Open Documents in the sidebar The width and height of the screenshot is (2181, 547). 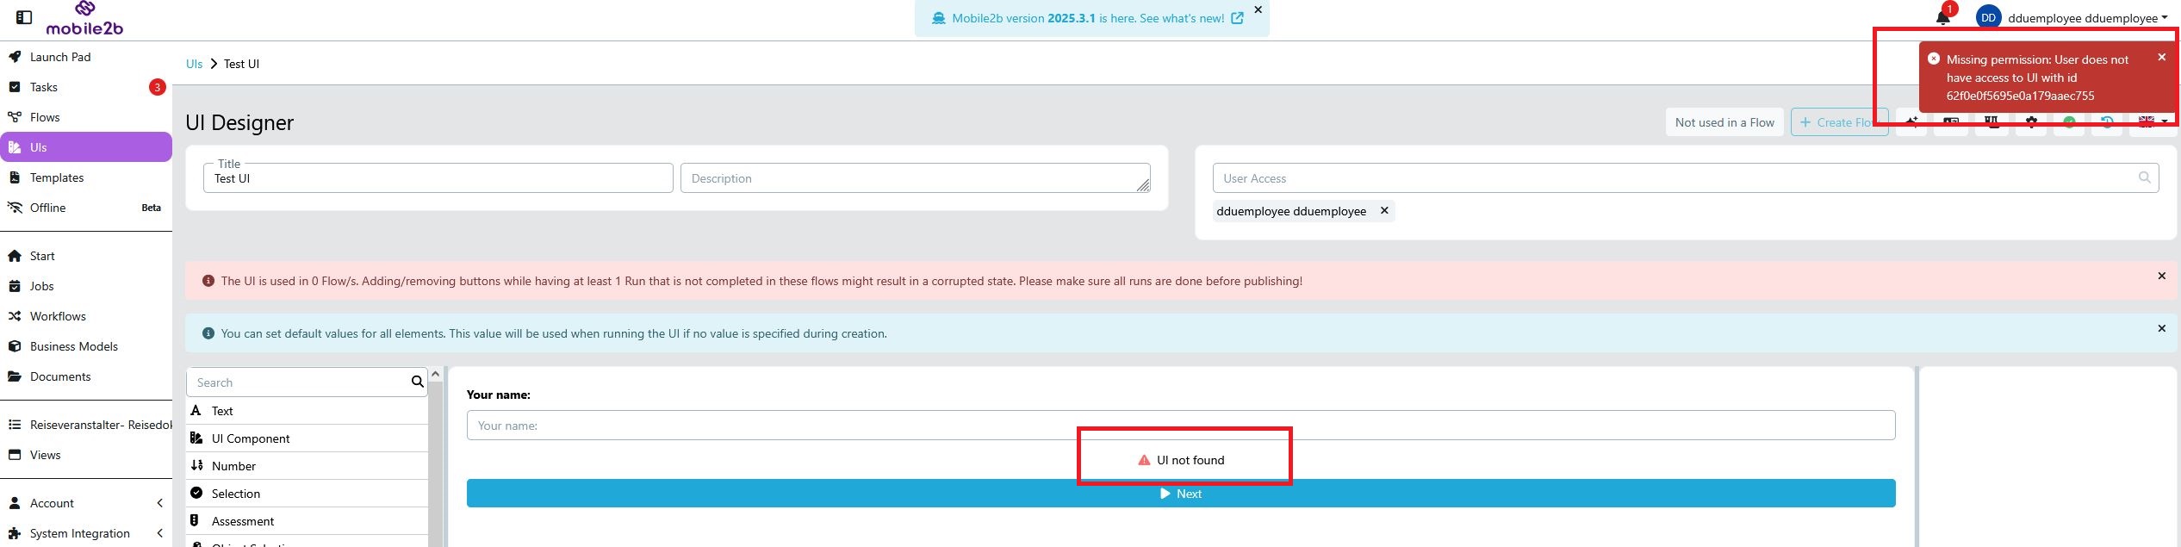[86, 376]
